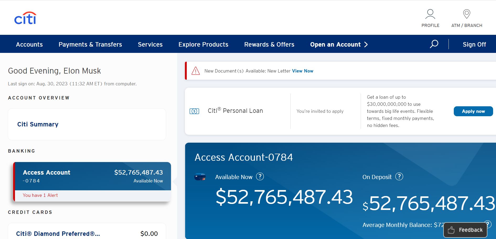The width and height of the screenshot is (496, 239).
Task: Click the PROFILE label
Action: point(430,25)
